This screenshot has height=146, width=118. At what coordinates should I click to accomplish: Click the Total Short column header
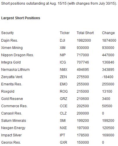85,33
